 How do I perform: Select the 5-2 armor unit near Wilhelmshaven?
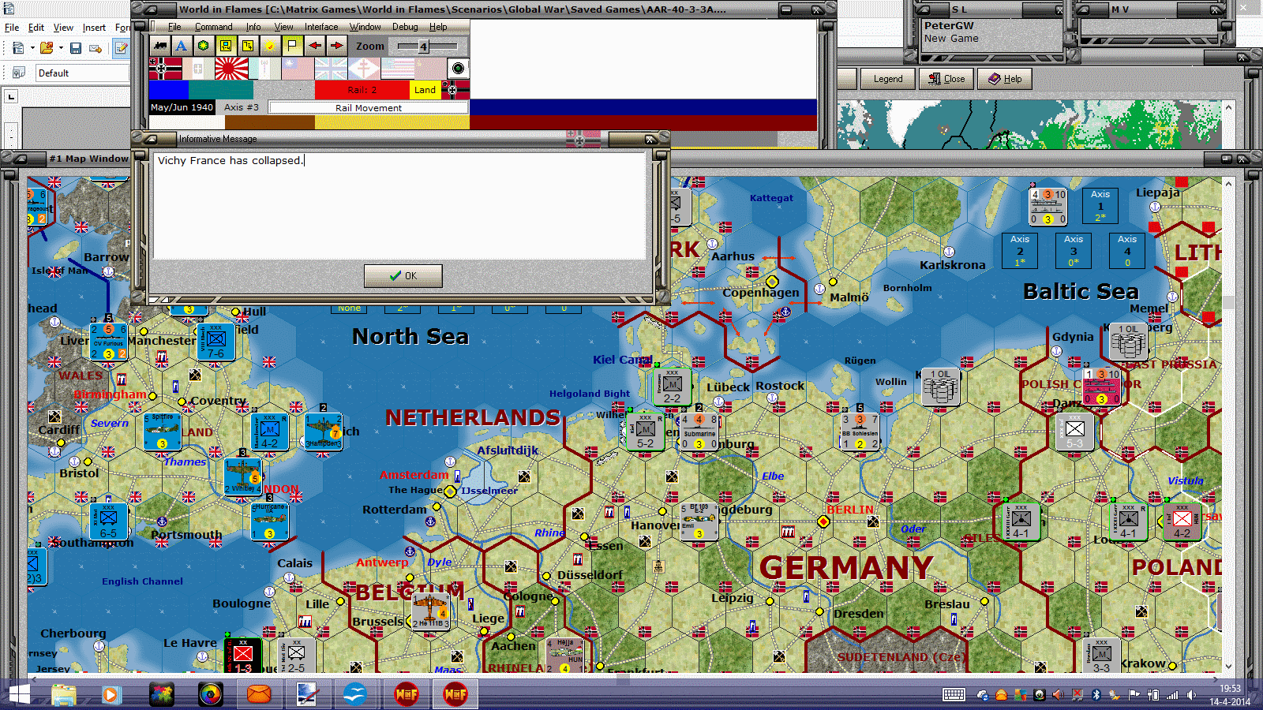646,432
